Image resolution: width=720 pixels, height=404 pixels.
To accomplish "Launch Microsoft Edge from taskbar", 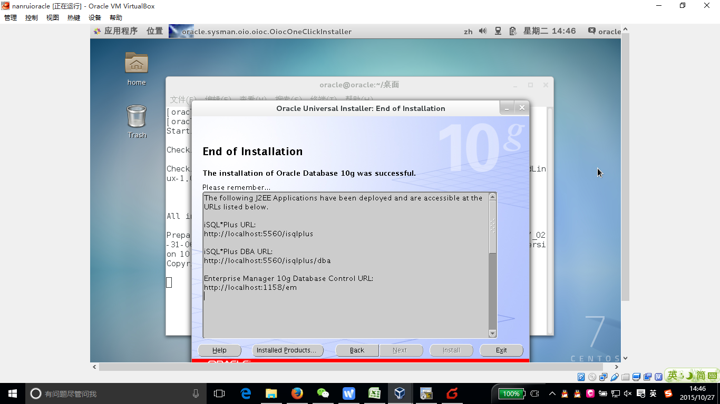I will click(246, 393).
